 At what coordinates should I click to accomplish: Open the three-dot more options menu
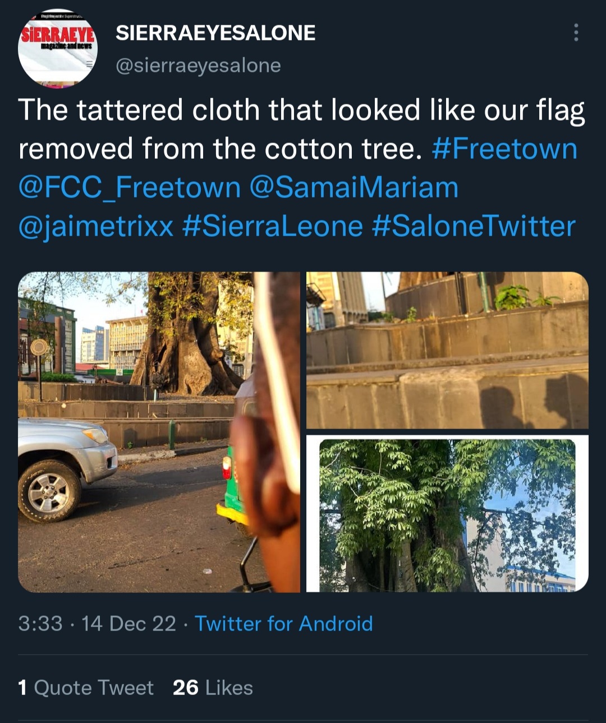click(576, 33)
